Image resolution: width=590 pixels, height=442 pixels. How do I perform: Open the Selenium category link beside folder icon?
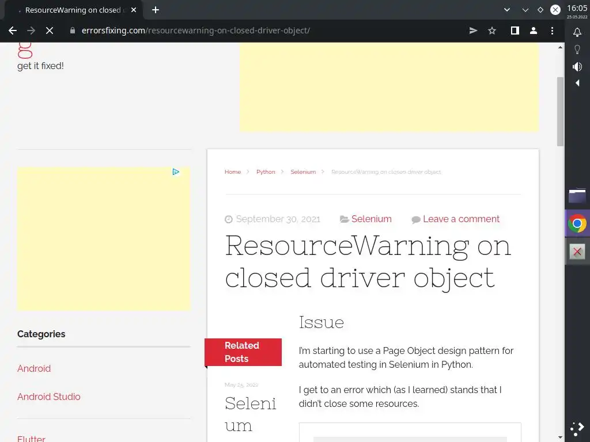coord(372,219)
